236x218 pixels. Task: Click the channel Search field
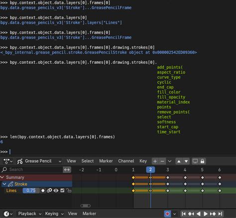(x=32, y=170)
